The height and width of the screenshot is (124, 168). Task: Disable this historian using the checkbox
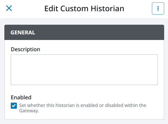click(x=14, y=105)
